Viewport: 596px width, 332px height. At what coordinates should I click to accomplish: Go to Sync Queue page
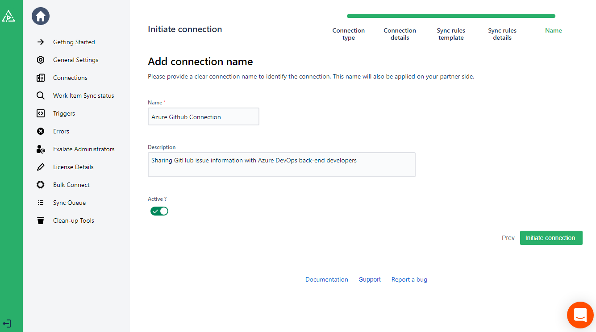(x=69, y=203)
